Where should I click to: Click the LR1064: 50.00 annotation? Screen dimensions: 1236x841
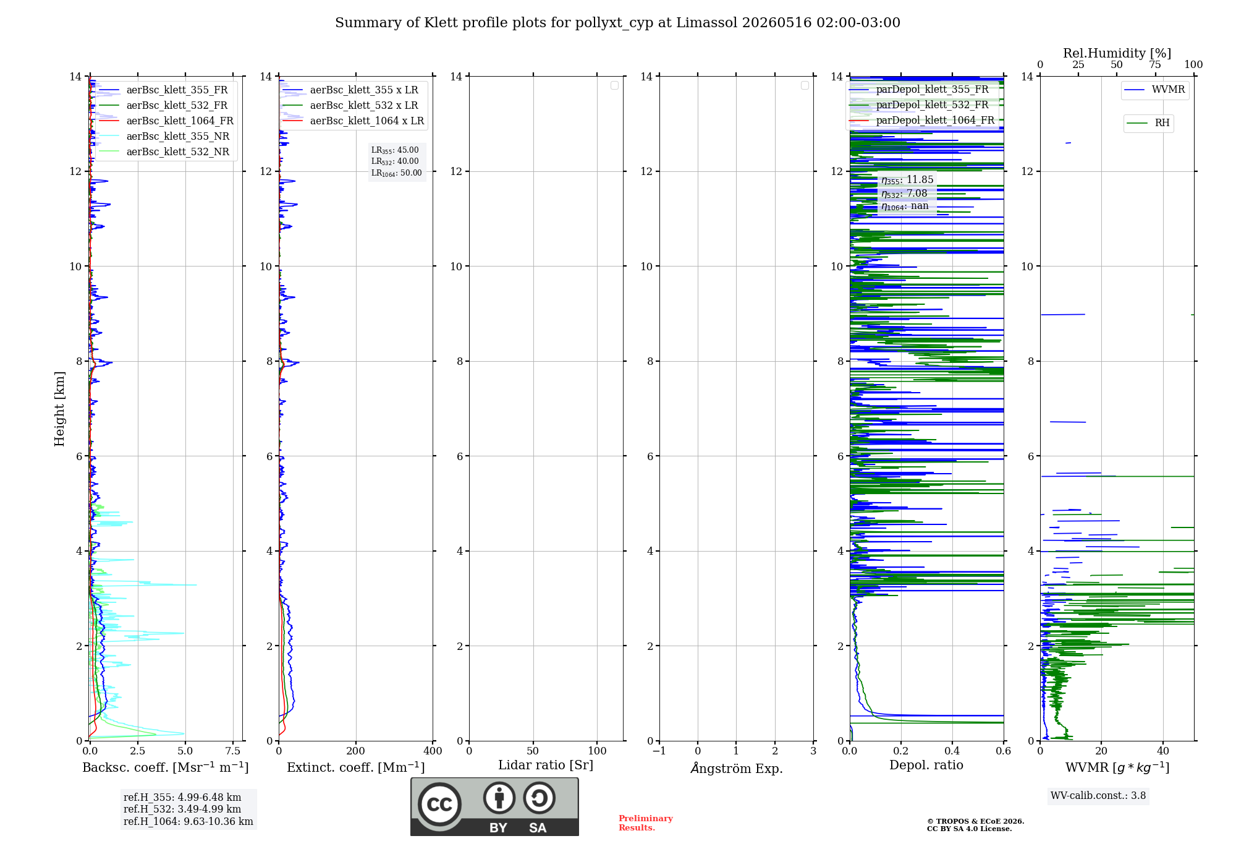397,173
